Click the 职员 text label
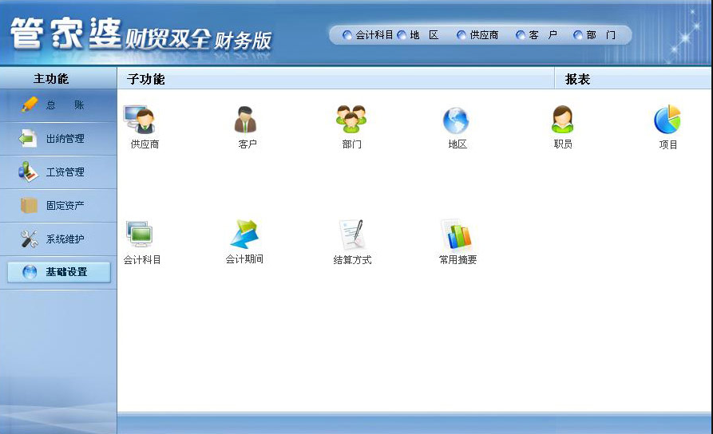The width and height of the screenshot is (713, 434). point(563,144)
